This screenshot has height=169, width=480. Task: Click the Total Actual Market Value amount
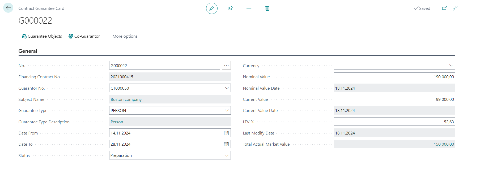point(444,144)
